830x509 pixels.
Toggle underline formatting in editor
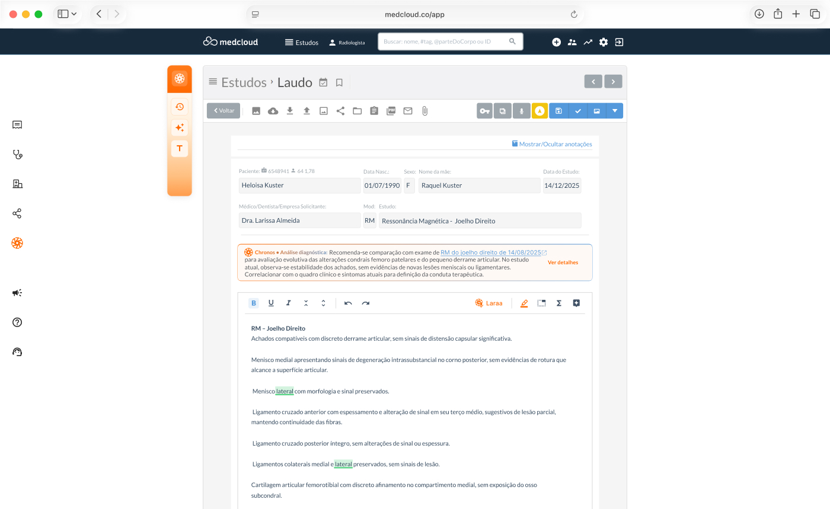point(271,303)
